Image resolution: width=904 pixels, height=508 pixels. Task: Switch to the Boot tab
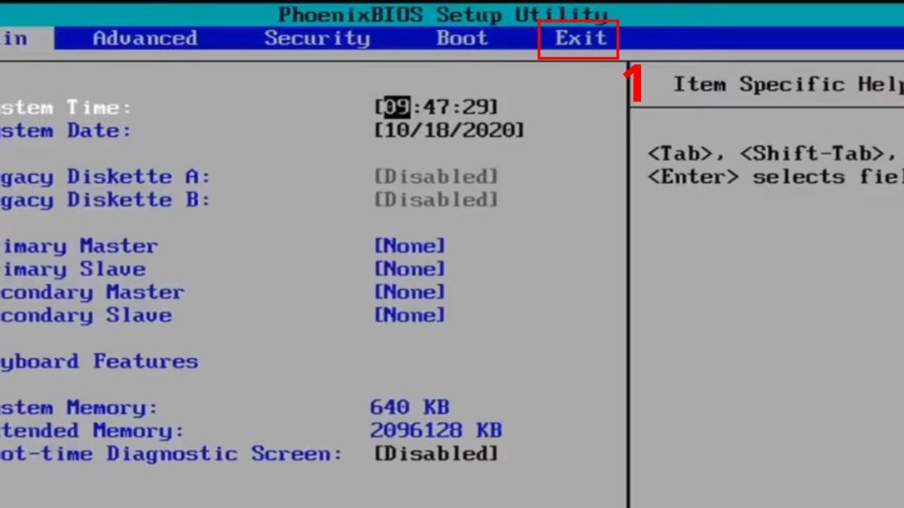pos(463,38)
